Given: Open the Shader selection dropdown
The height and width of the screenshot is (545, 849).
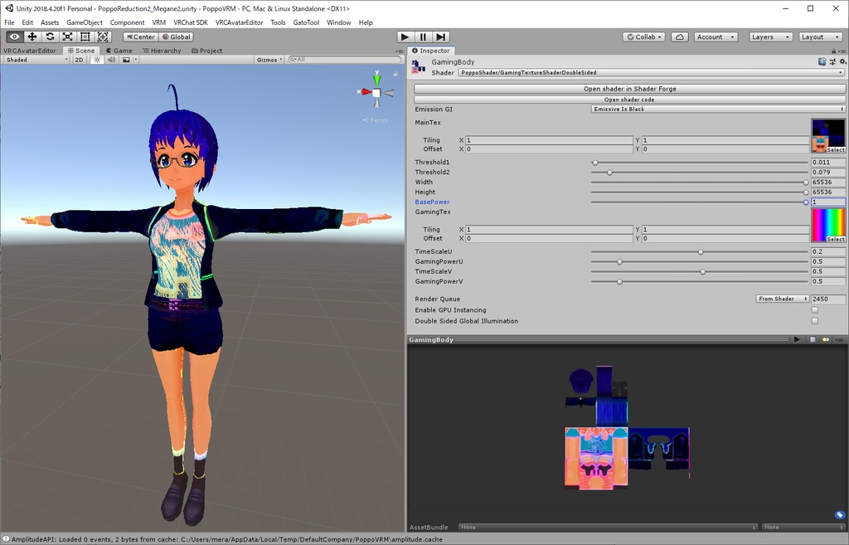Looking at the screenshot, I should coord(651,73).
